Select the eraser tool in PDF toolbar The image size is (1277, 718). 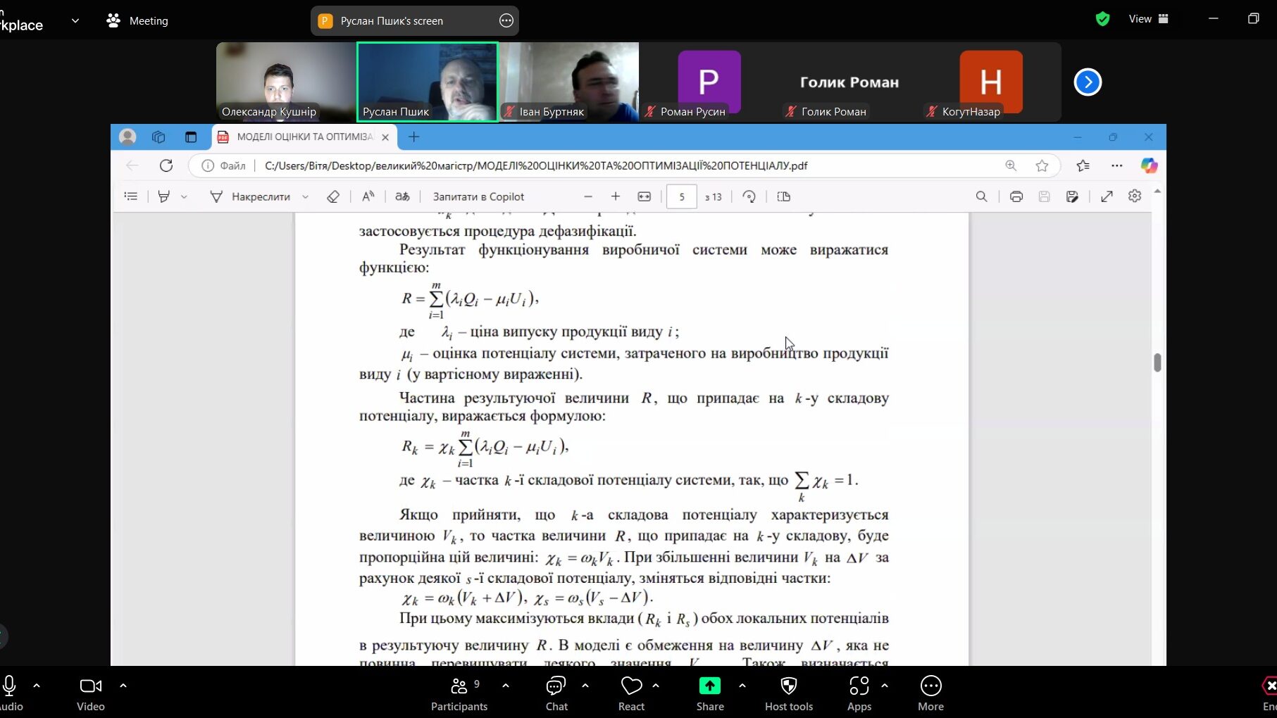click(x=333, y=197)
